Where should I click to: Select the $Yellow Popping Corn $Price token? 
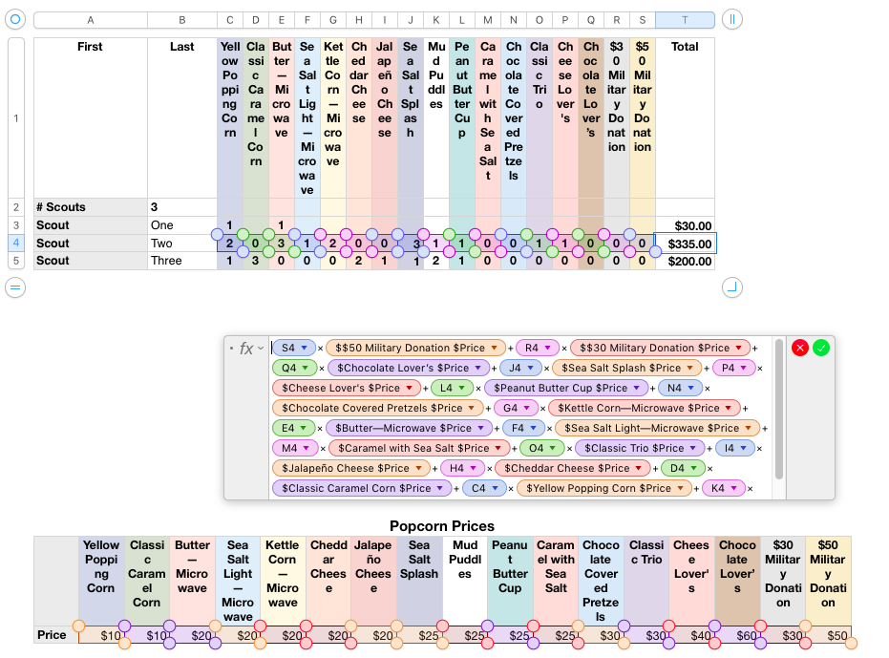pos(603,488)
